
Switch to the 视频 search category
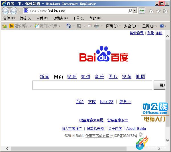(127, 77)
